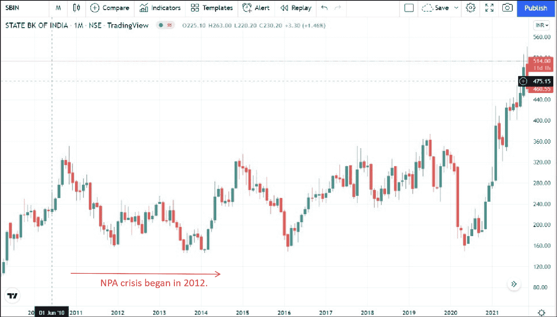The height and width of the screenshot is (317, 557).
Task: Click the Compare symbol button
Action: point(110,8)
